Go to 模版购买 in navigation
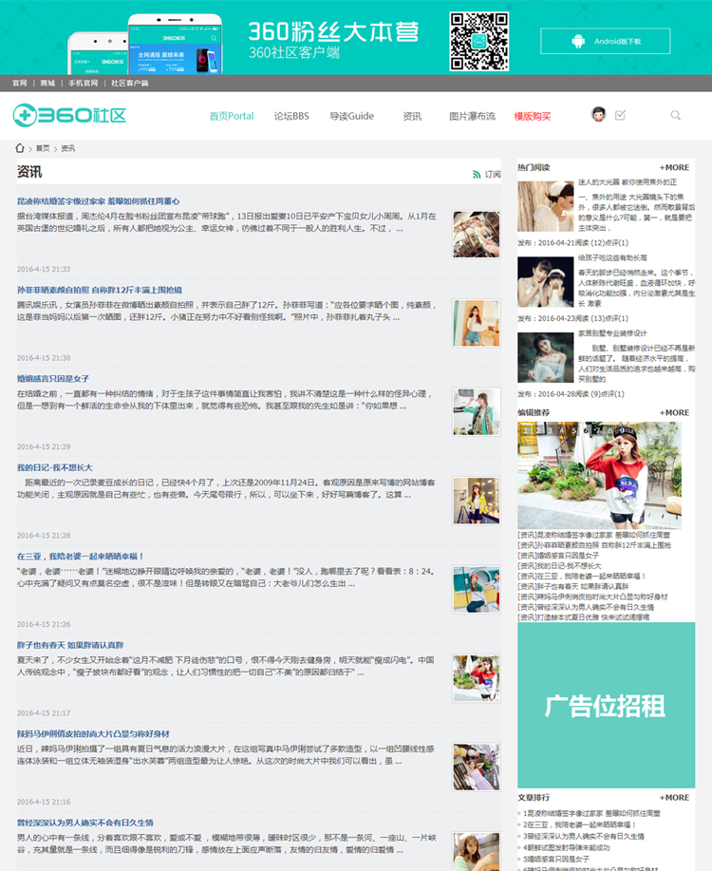The width and height of the screenshot is (712, 871). click(533, 116)
